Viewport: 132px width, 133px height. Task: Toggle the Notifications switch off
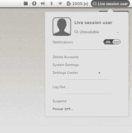(112, 42)
